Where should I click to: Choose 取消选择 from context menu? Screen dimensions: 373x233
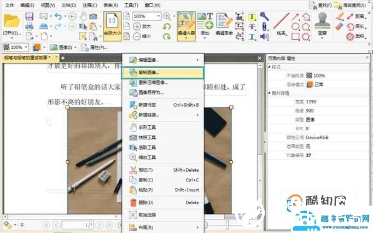pos(163,215)
